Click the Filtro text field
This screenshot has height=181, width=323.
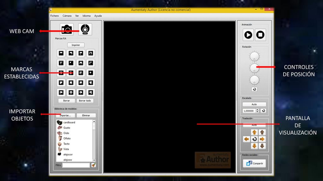pyautogui.click(x=76, y=165)
